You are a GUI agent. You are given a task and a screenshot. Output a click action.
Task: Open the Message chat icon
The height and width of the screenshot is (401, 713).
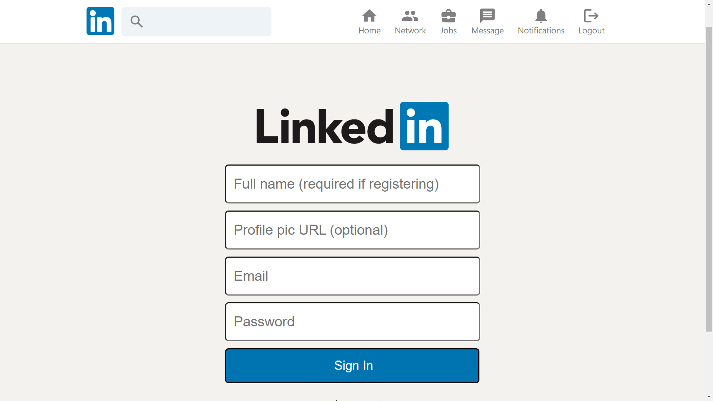pos(487,15)
